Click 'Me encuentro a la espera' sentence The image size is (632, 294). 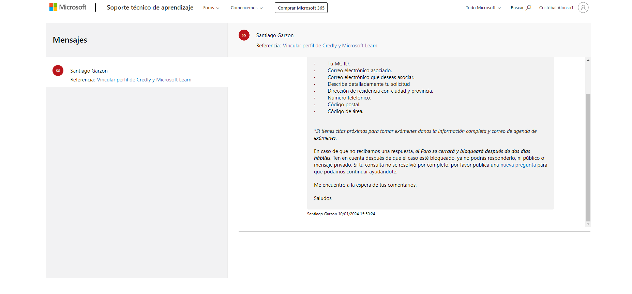tap(365, 185)
